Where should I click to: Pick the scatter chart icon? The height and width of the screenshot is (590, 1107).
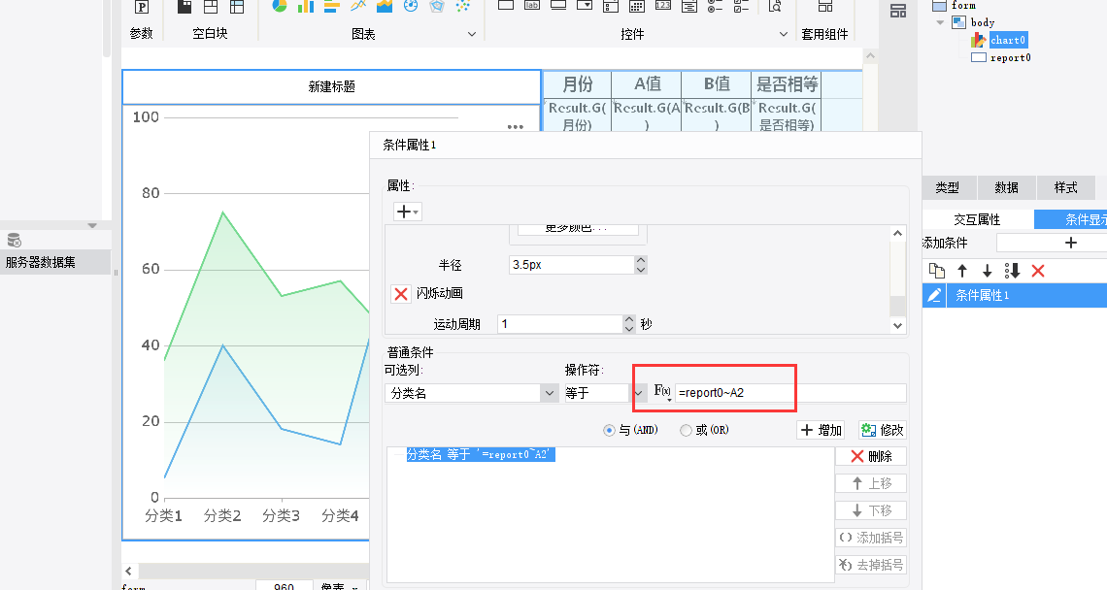click(463, 7)
